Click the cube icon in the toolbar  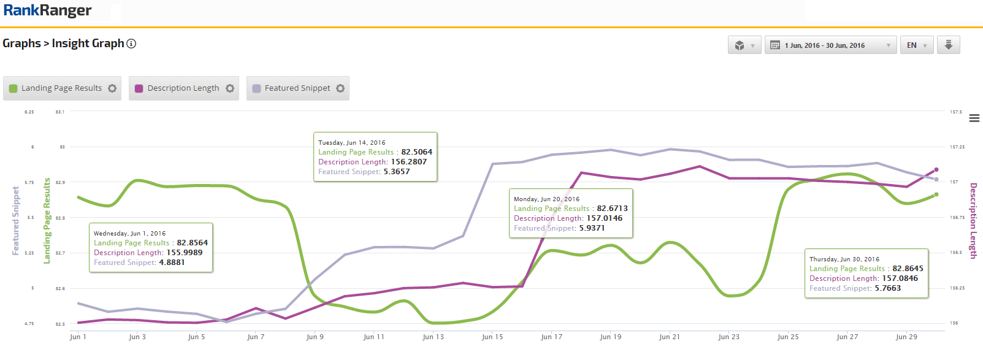pos(740,45)
